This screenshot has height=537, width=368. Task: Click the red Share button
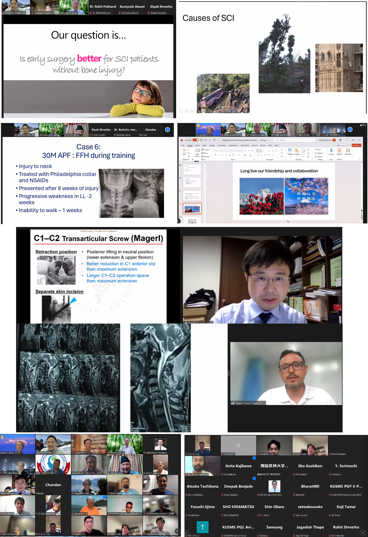pos(356,146)
